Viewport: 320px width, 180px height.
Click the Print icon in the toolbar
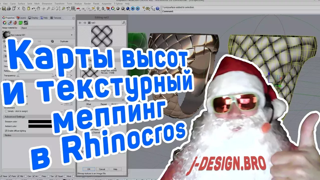tap(8, 9)
